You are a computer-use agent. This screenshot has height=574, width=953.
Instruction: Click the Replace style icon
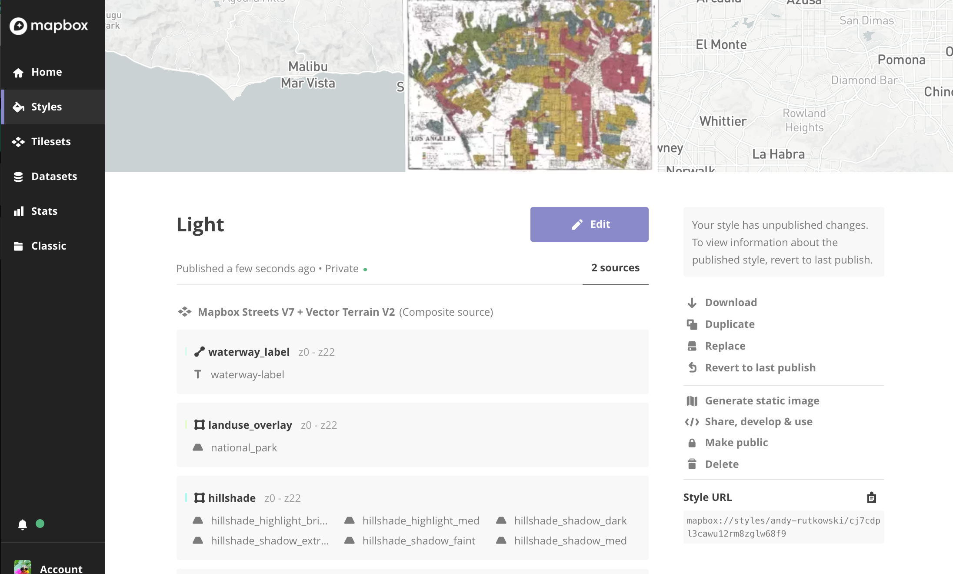[x=692, y=346]
